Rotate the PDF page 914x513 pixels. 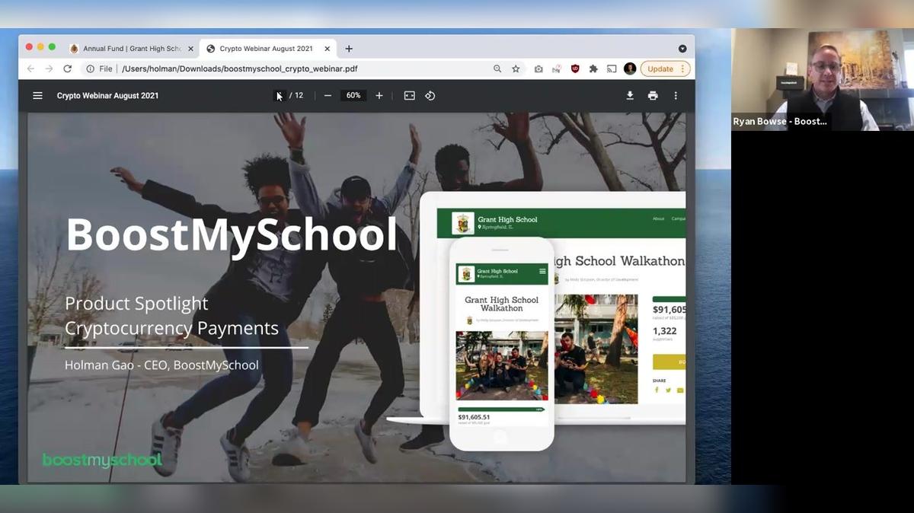[430, 95]
